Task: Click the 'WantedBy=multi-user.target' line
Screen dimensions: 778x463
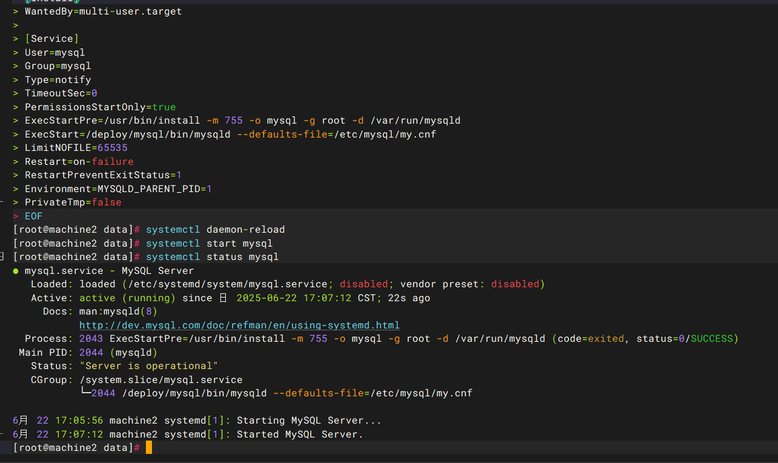Action: click(103, 12)
